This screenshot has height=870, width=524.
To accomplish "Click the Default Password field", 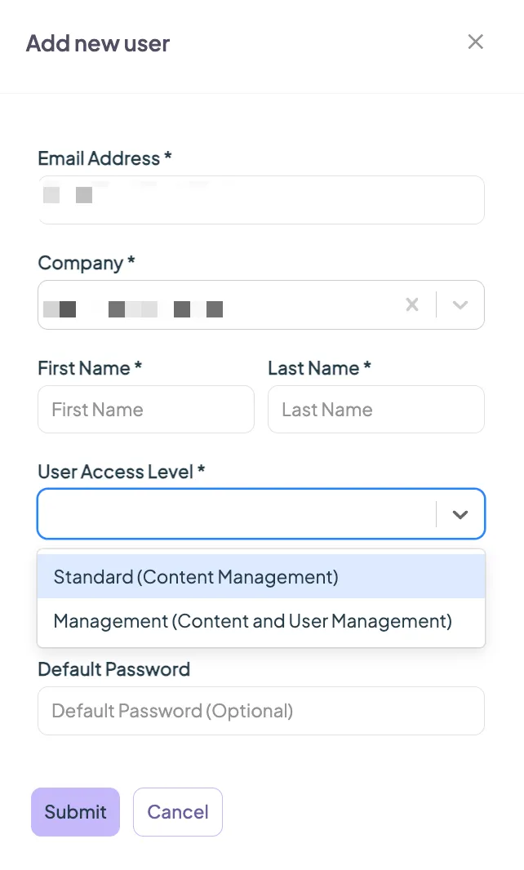I will (x=261, y=711).
